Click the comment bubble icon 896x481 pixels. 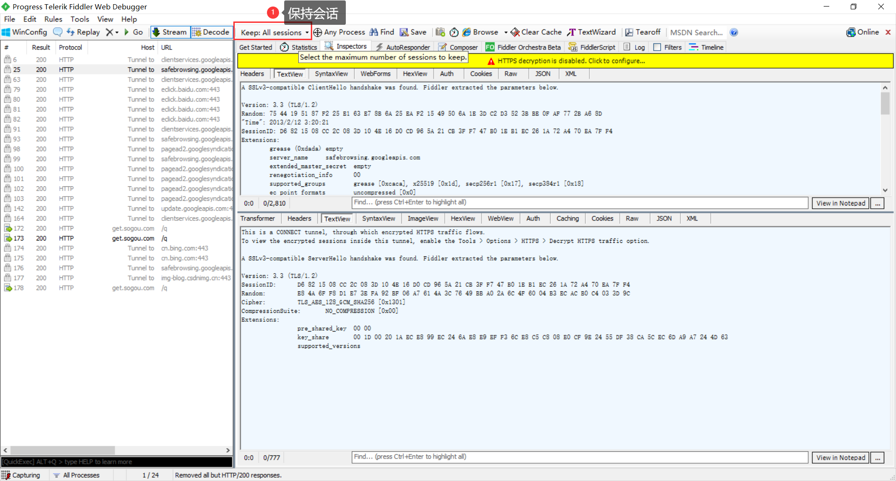pyautogui.click(x=57, y=32)
